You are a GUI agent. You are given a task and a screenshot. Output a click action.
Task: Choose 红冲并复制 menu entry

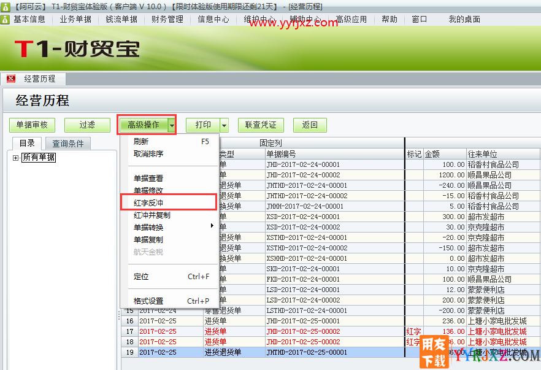pos(171,215)
